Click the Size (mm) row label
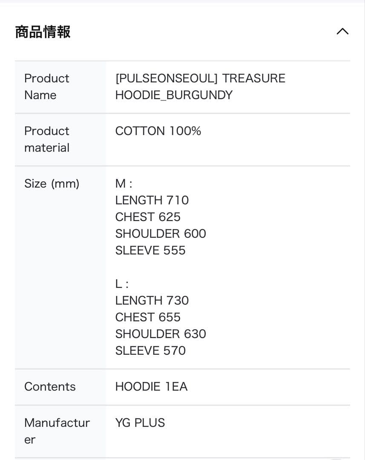 click(51, 184)
